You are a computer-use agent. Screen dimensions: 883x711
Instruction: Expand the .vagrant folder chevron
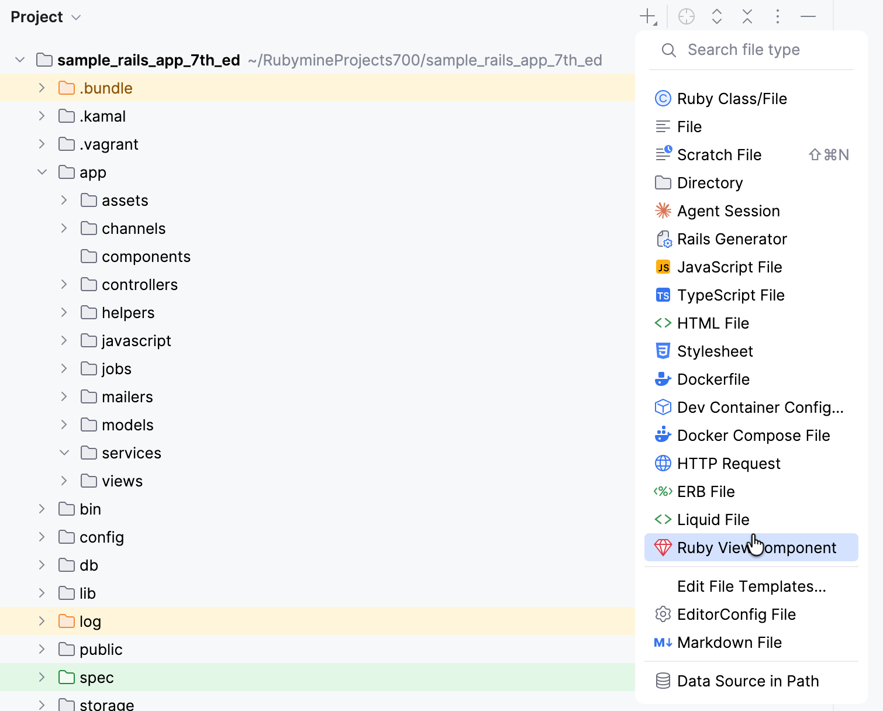(42, 144)
